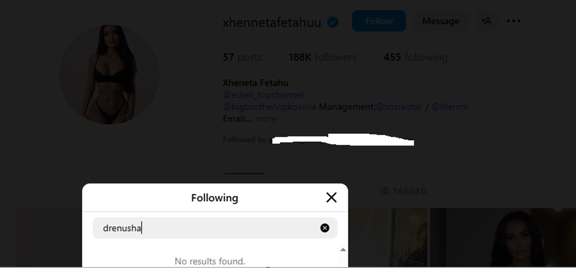Expand the bio with the more link
The image size is (576, 268).
[x=266, y=119]
